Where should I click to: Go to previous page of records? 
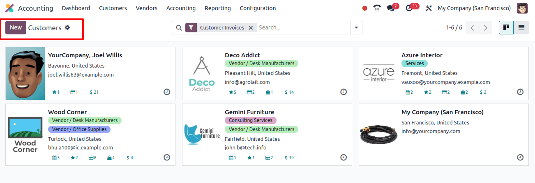point(473,28)
